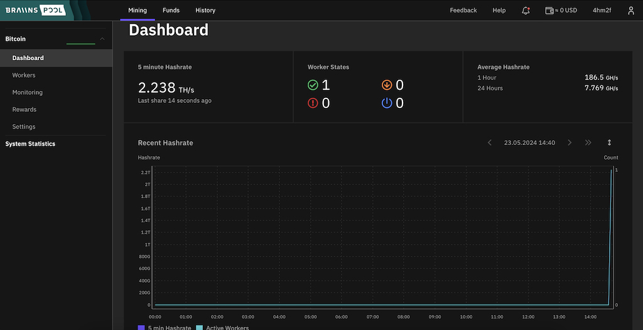The height and width of the screenshot is (330, 643).
Task: Click the green check OK workers icon
Action: click(313, 85)
